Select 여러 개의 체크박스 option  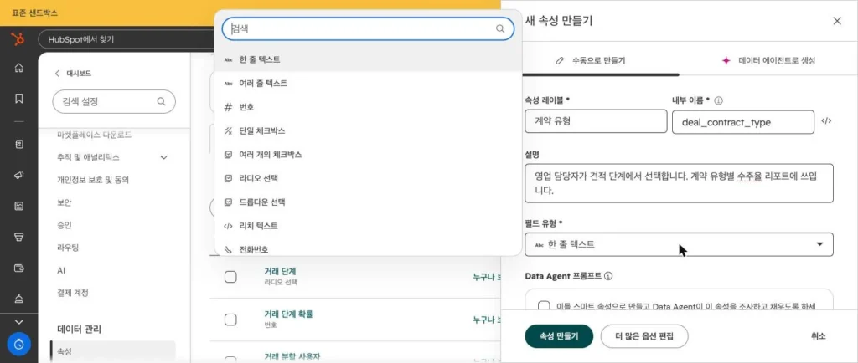click(368, 155)
